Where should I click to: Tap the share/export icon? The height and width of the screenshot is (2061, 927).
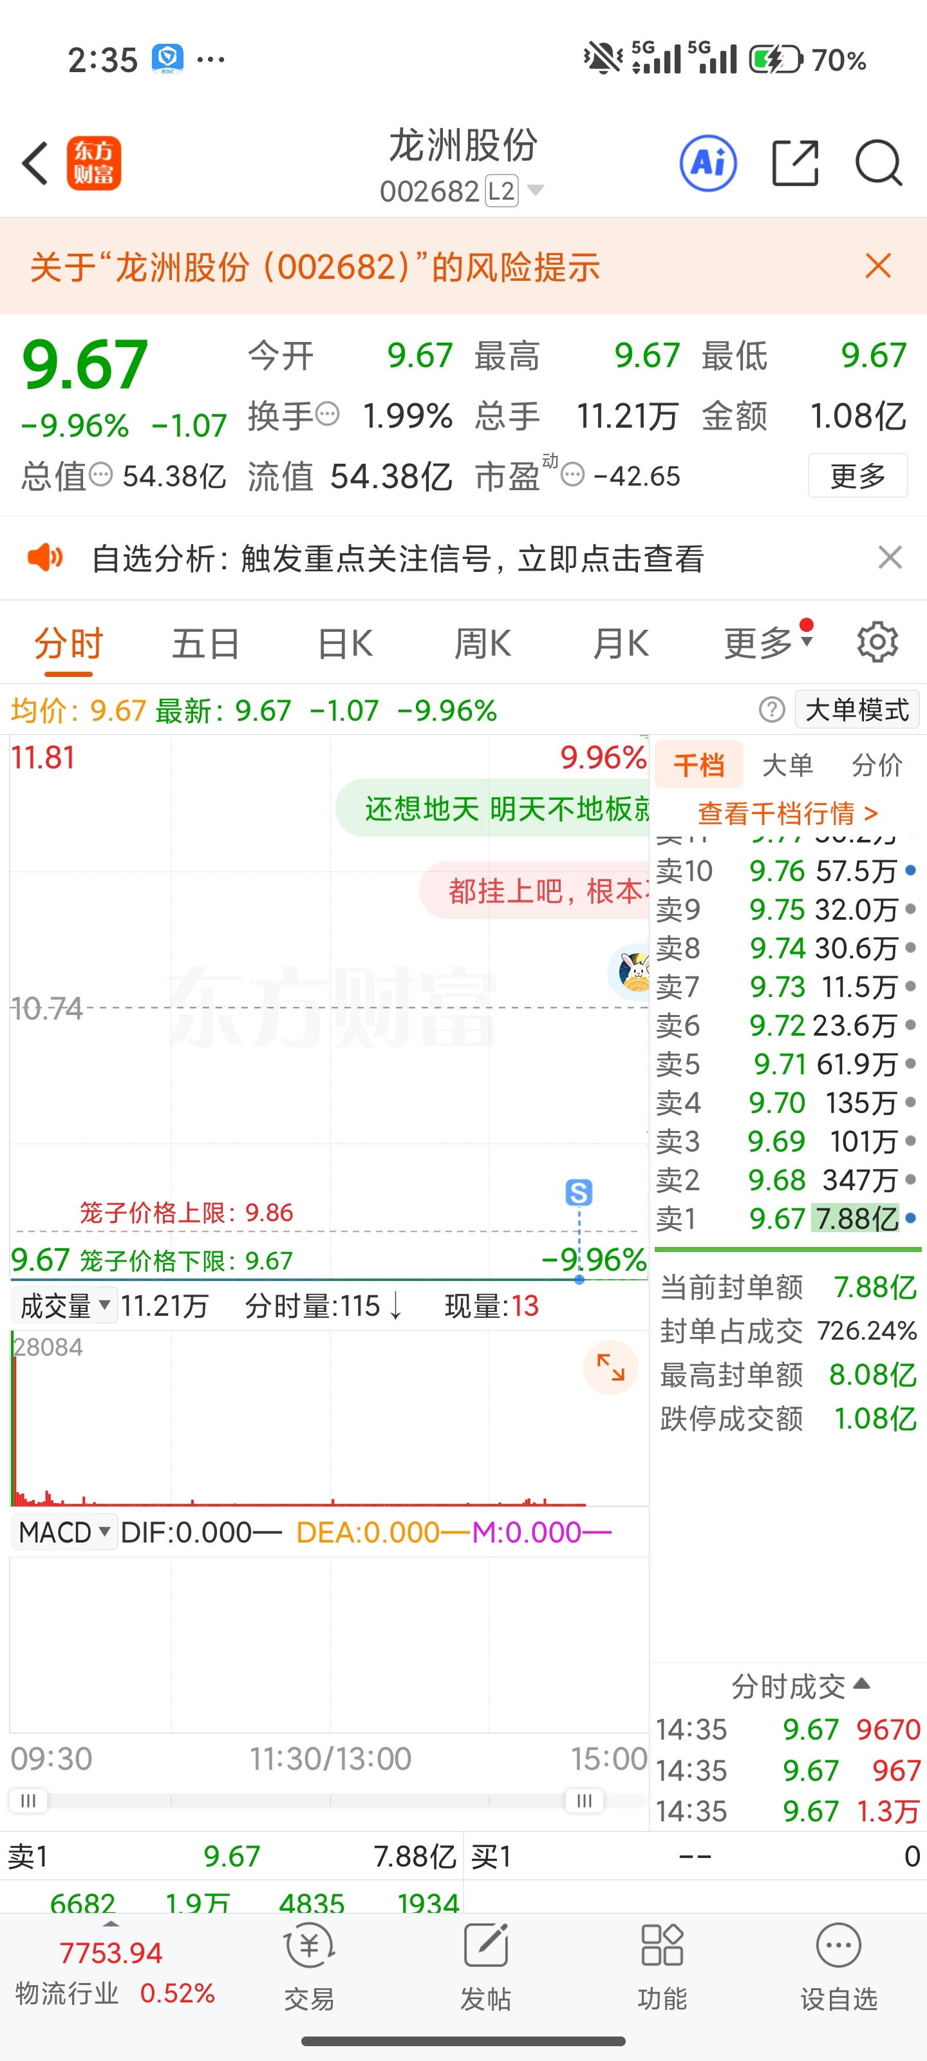[x=795, y=163]
